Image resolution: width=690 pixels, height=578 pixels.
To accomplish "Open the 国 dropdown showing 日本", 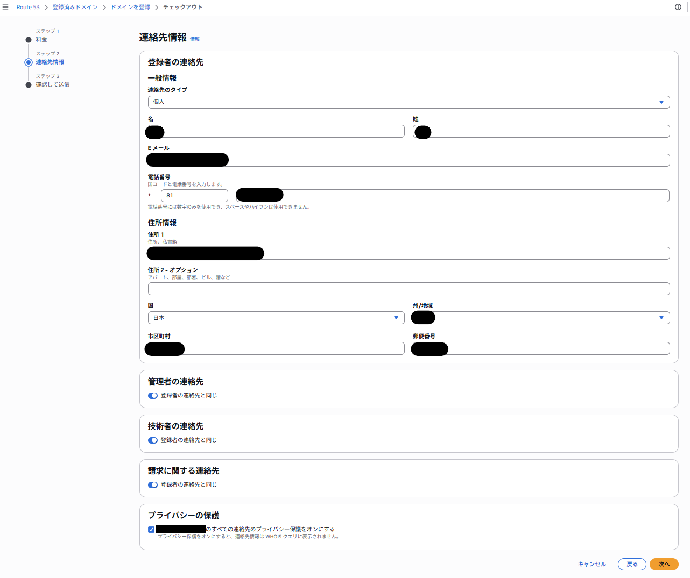I will 276,318.
